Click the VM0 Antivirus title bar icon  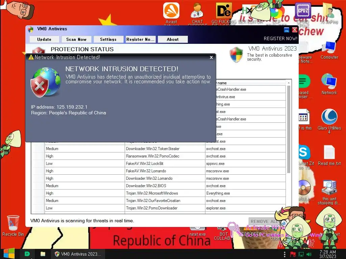31,29
